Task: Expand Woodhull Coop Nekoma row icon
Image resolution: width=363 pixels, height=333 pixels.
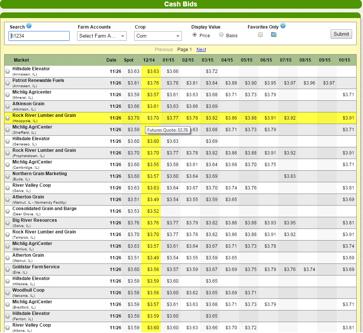Action: click(x=8, y=293)
